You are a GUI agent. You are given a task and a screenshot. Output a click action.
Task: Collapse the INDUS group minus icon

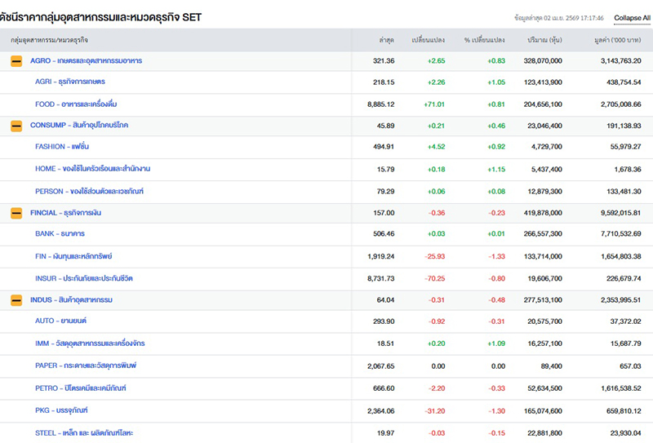16,300
